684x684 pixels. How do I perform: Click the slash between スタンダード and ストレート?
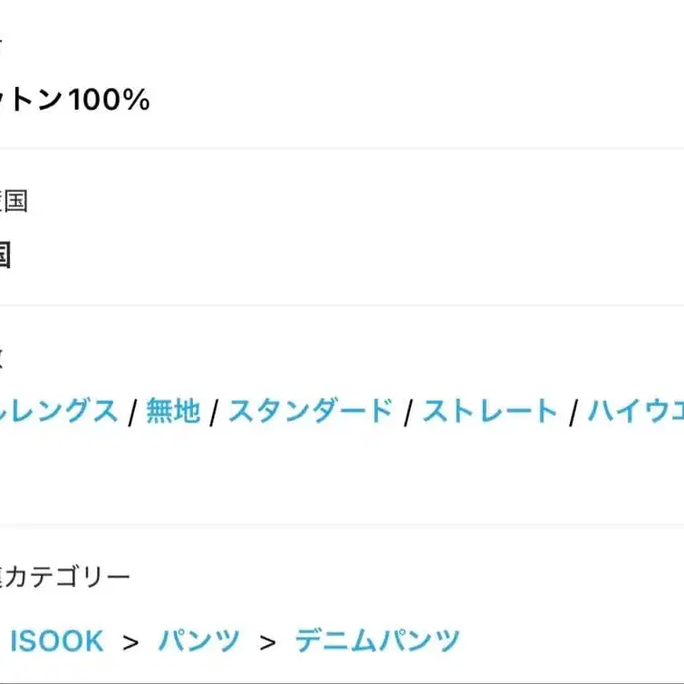(409, 414)
